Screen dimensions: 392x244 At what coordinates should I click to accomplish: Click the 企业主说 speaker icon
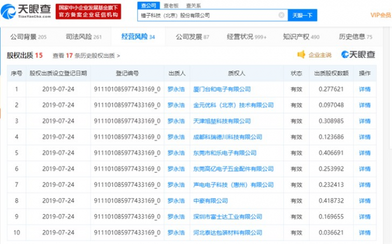(301, 55)
